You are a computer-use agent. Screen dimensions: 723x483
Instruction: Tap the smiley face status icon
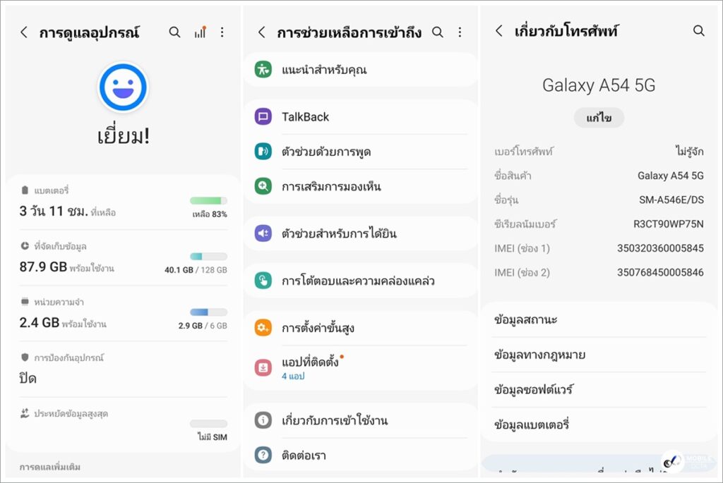point(123,87)
